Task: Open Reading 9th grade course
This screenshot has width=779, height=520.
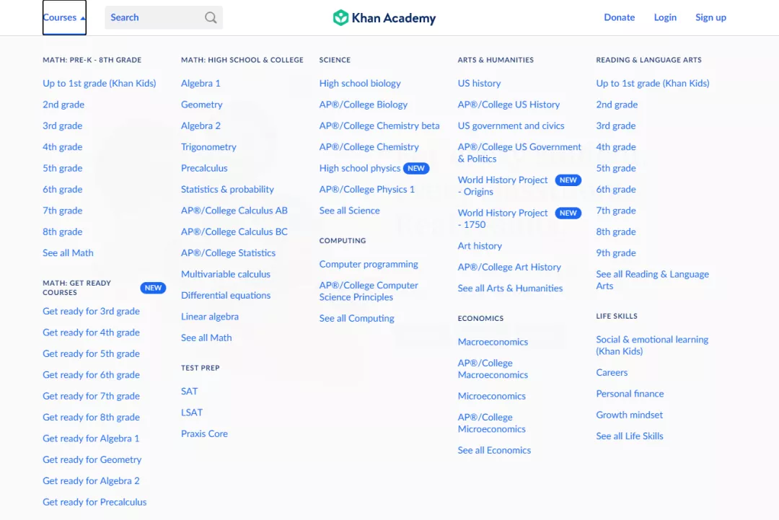Action: 615,253
